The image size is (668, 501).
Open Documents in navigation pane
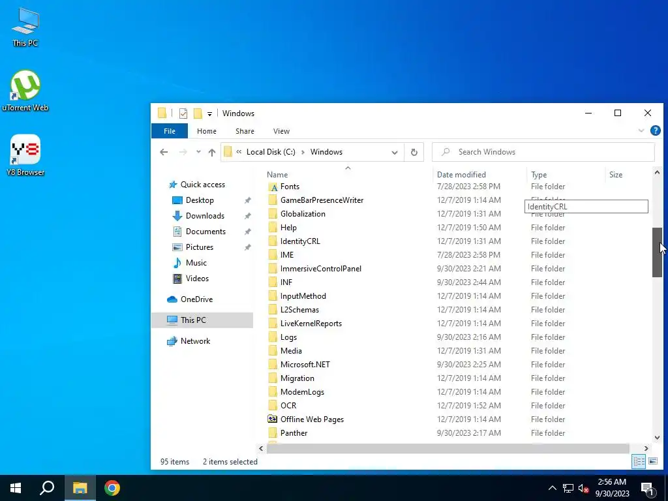[205, 232]
